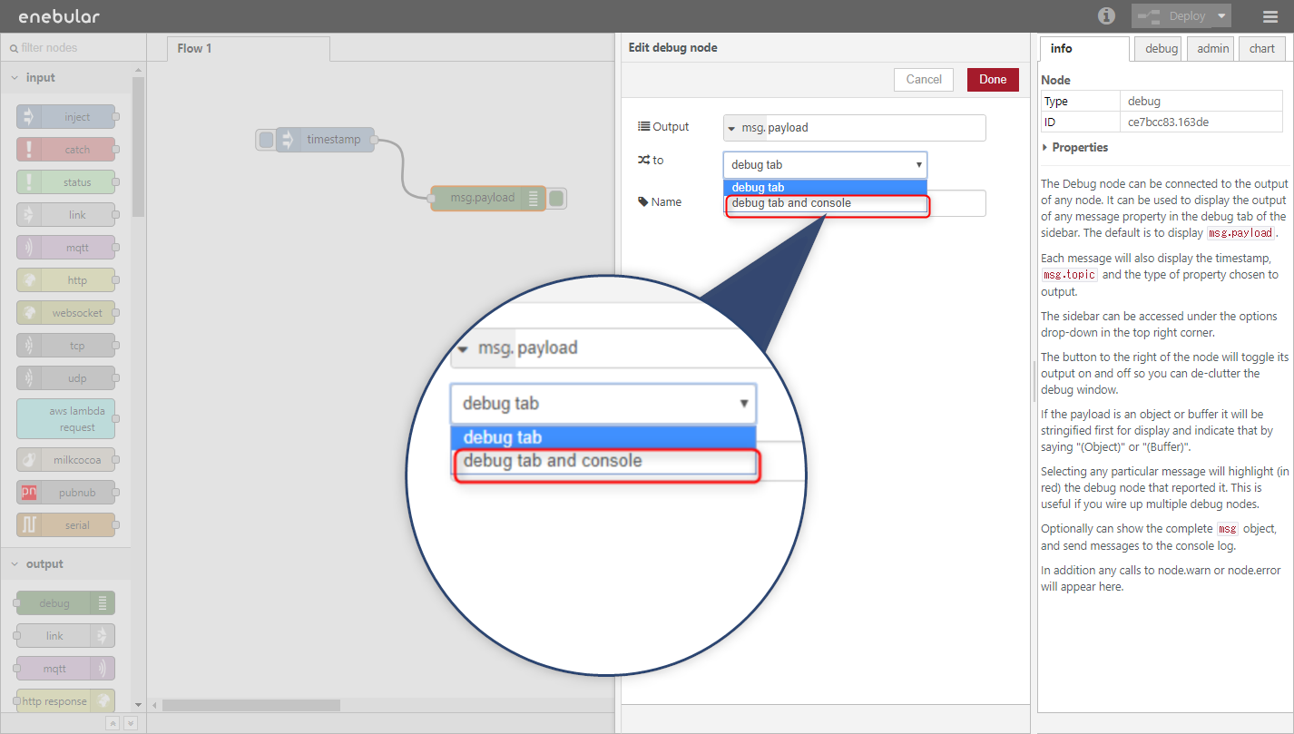Select the inject node in palette
Viewport: 1294px width, 734px height.
[x=66, y=117]
